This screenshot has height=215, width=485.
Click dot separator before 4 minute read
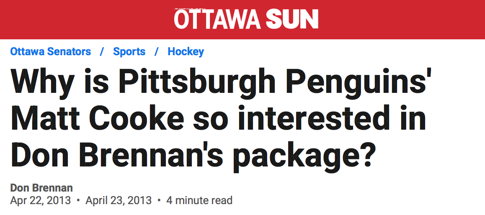159,200
